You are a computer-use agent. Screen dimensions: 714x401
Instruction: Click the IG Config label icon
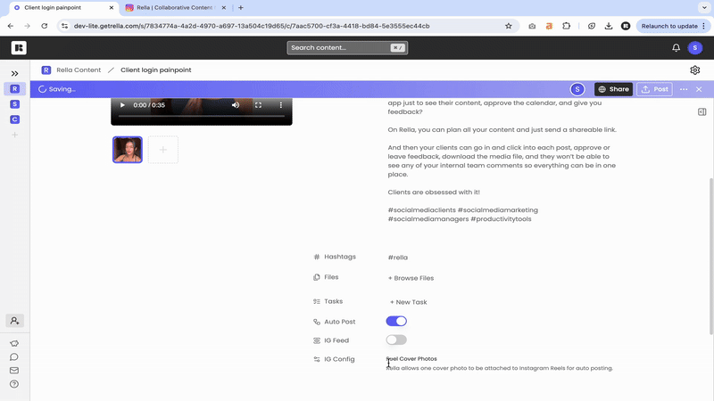coord(317,359)
